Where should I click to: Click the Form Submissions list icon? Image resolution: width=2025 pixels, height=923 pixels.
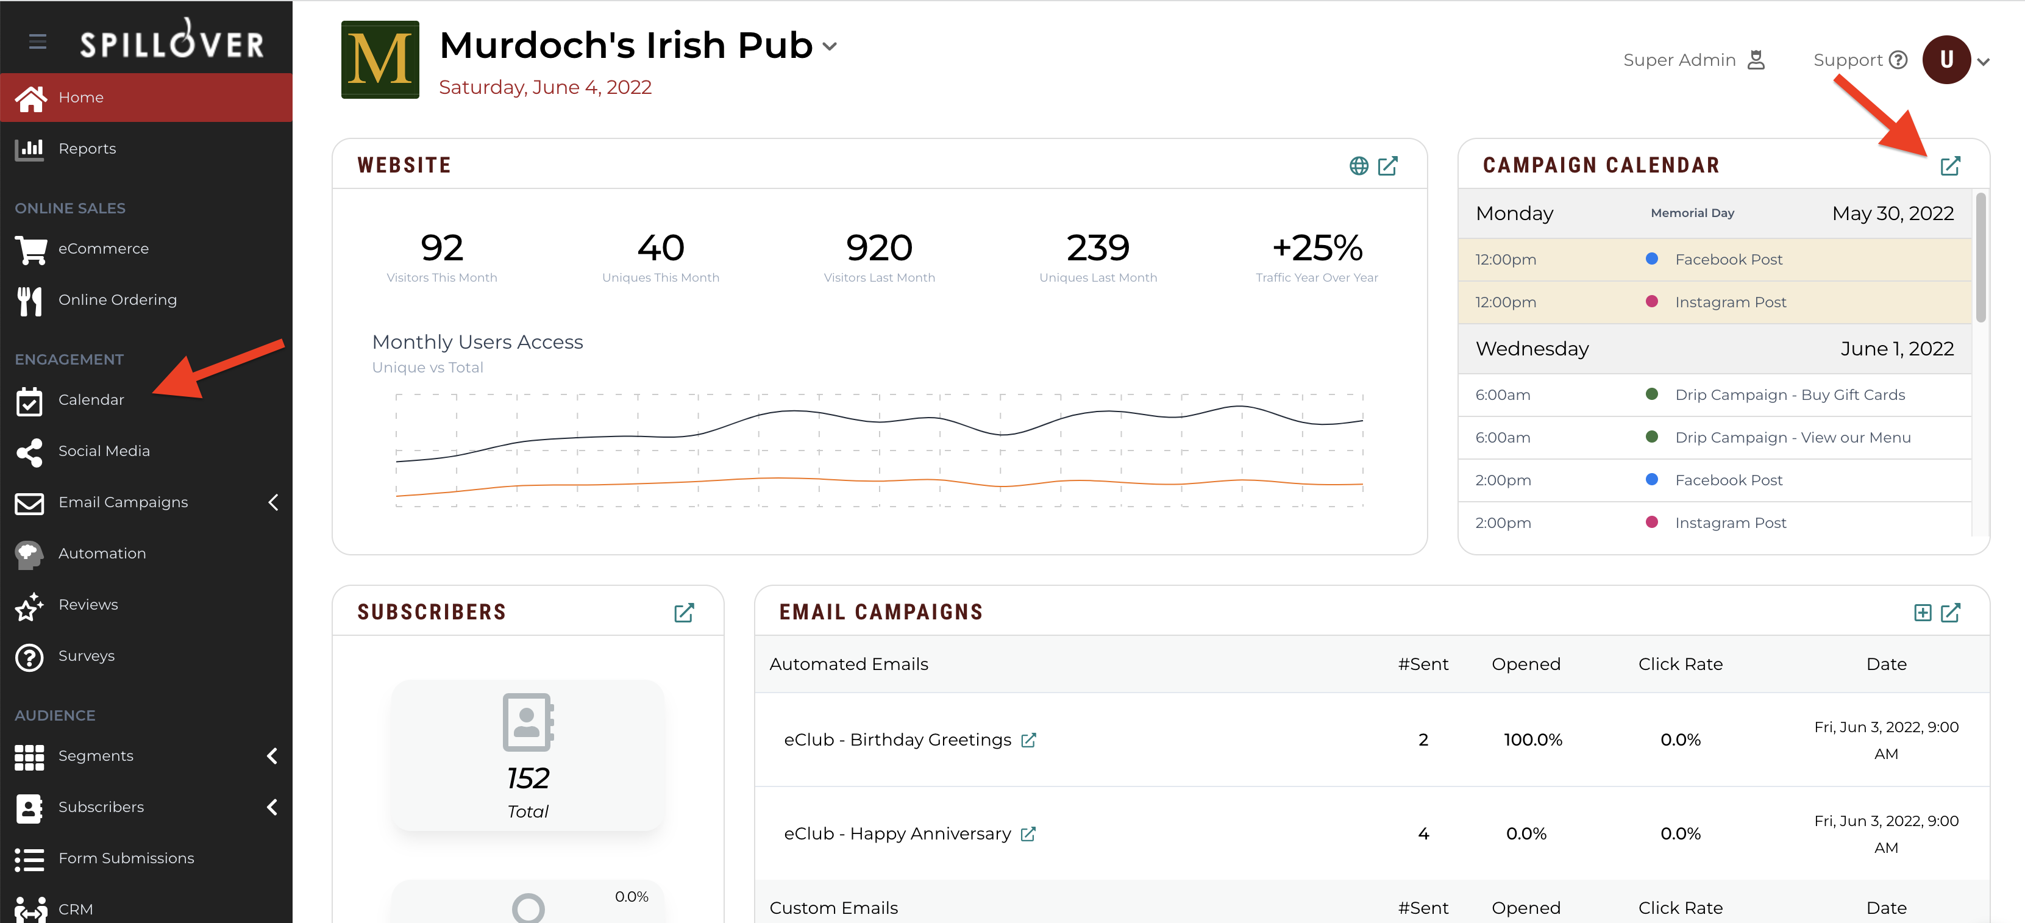tap(30, 860)
